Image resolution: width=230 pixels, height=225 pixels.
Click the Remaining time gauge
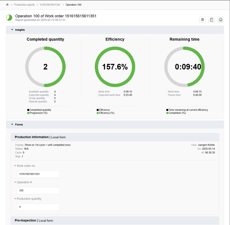click(184, 67)
